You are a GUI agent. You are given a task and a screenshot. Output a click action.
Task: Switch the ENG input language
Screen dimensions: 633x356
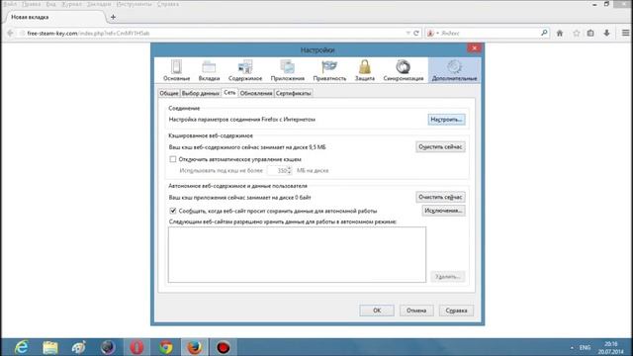coord(585,347)
